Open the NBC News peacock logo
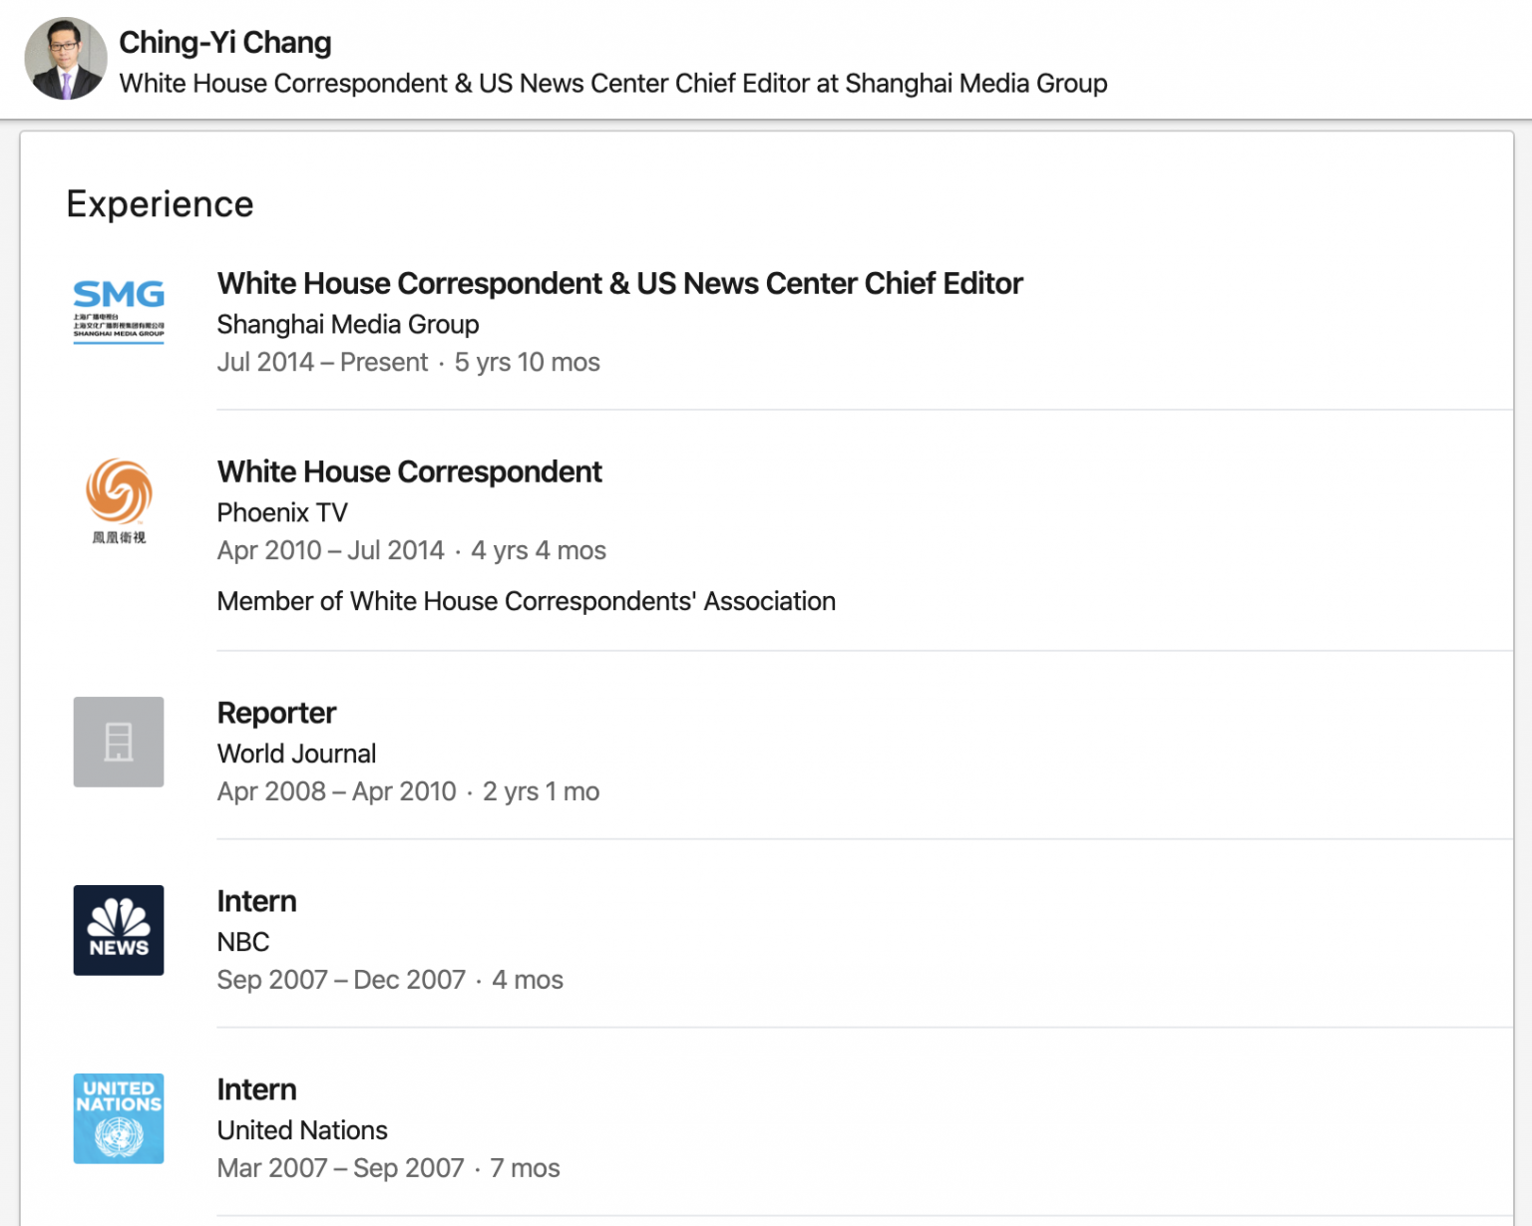Screen dimensions: 1532x1226 (x=119, y=930)
